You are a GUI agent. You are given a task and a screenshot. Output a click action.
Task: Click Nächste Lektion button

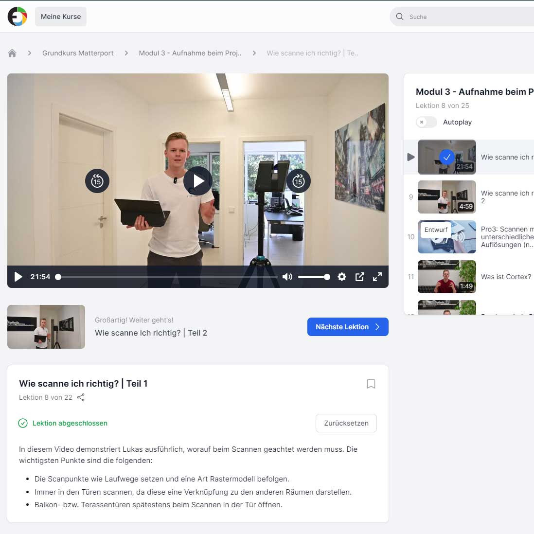(348, 327)
